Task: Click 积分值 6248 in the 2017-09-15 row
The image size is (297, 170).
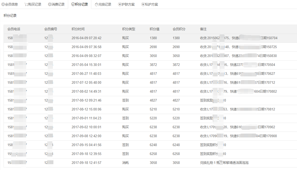Action: click(153, 145)
